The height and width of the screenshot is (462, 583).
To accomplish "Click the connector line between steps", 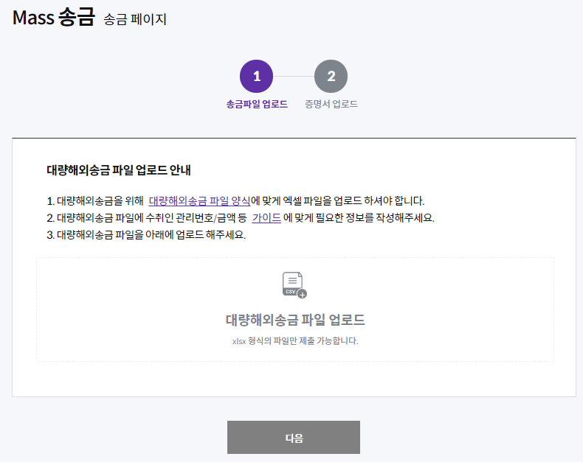I will (294, 76).
